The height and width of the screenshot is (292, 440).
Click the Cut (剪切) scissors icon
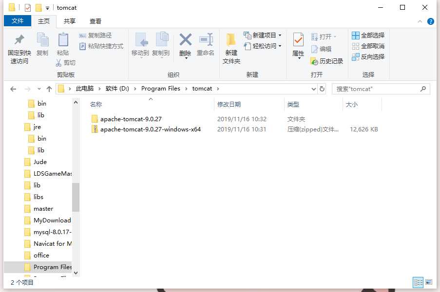58,63
